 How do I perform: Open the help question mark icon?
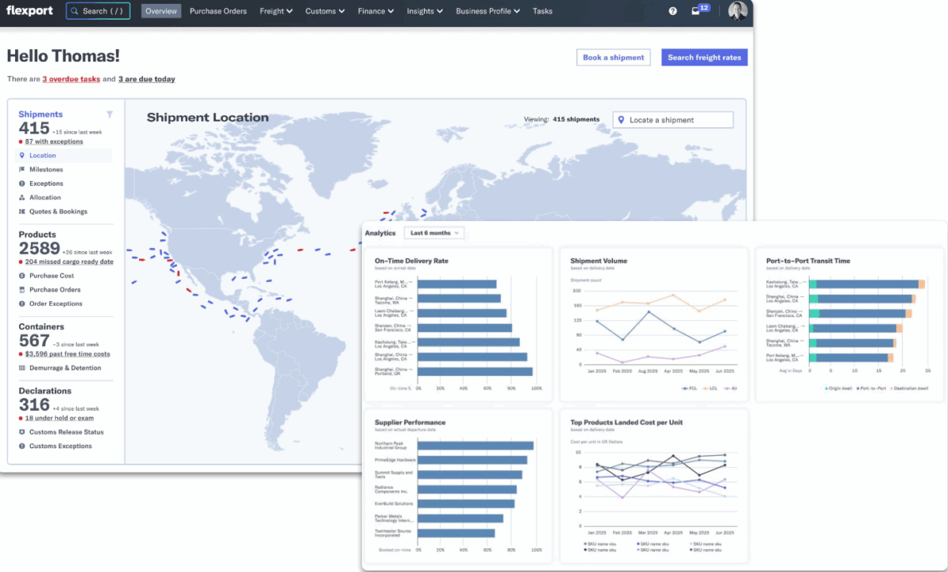[x=673, y=11]
